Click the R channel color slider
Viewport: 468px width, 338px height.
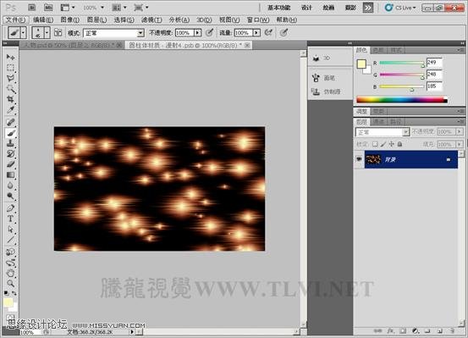tap(402, 63)
